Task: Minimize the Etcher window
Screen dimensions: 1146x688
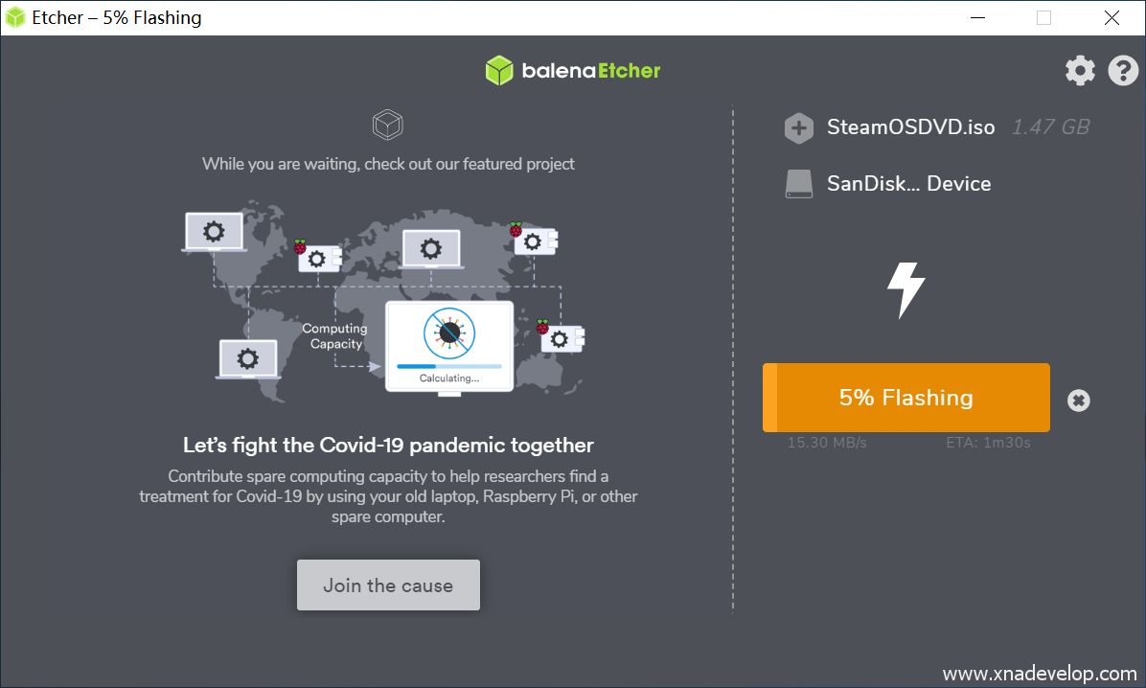Action: click(x=978, y=17)
